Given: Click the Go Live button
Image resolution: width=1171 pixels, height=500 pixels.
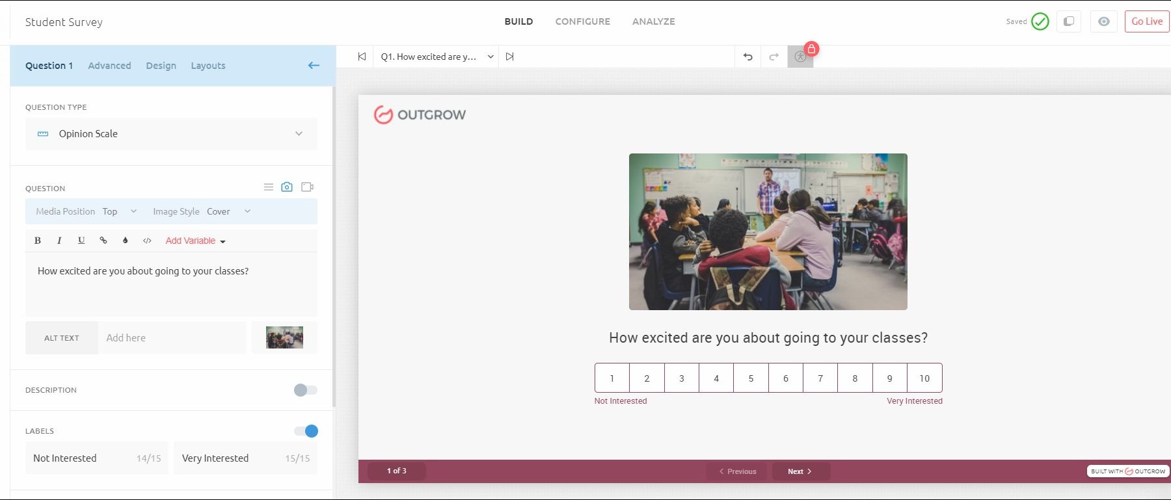Looking at the screenshot, I should (1146, 21).
